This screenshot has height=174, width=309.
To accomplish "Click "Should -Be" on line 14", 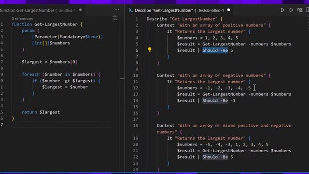I will pos(215,101).
